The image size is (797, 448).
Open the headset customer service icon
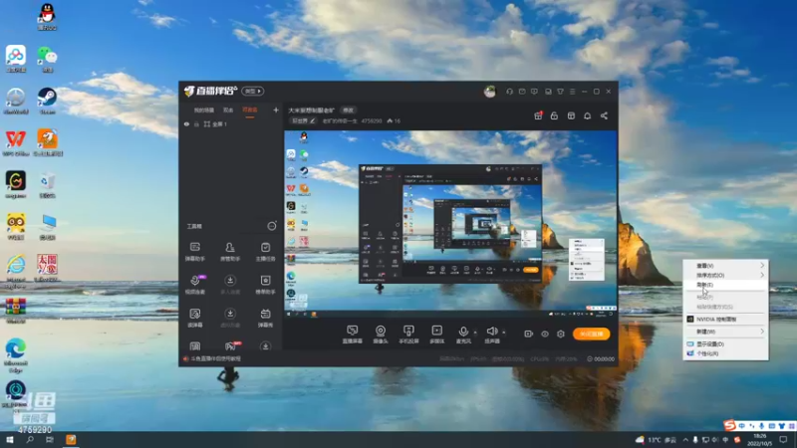coord(509,92)
